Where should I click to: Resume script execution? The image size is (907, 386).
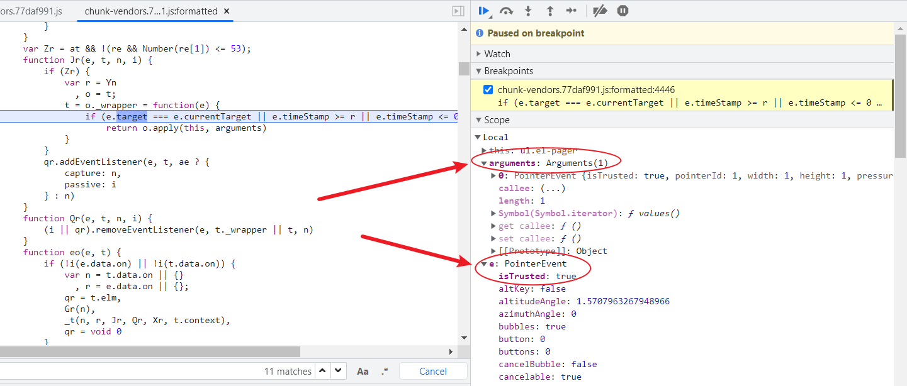pos(484,11)
